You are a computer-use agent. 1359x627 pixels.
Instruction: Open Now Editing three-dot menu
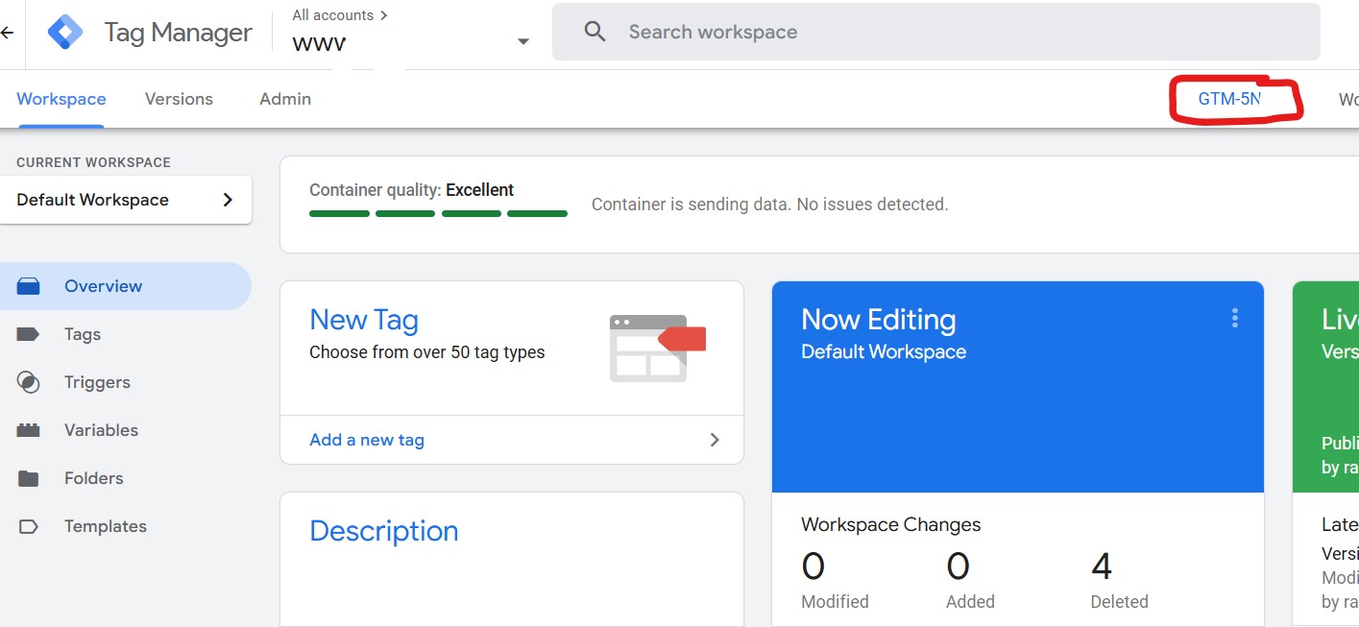[1235, 318]
